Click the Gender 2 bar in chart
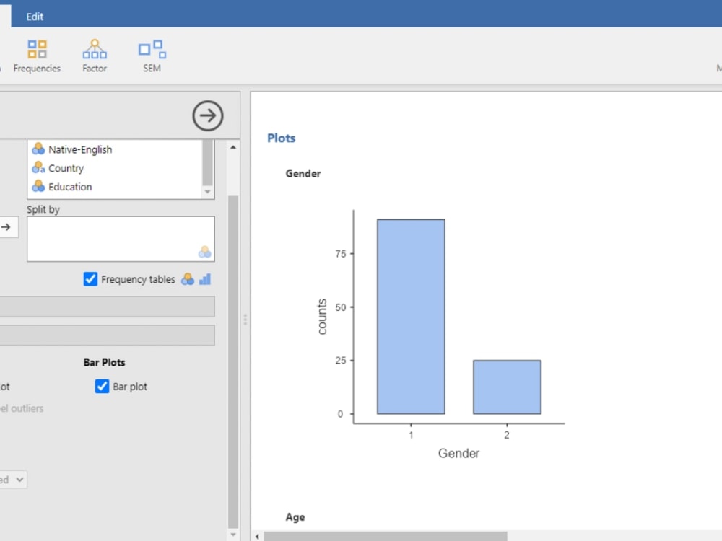This screenshot has height=541, width=722. tap(507, 387)
